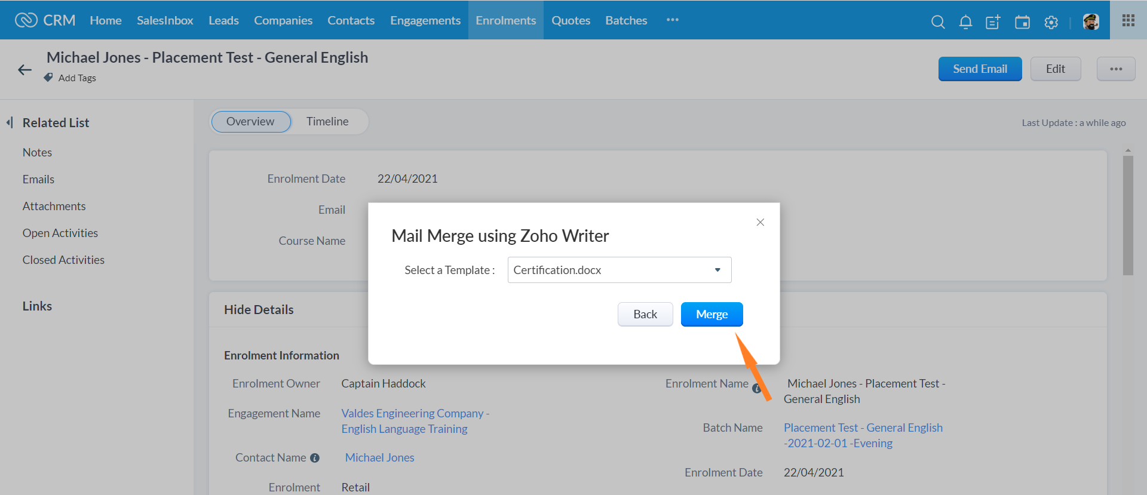Screen dimensions: 1147x495
Task: Click the template dropdown arrow
Action: tap(717, 270)
